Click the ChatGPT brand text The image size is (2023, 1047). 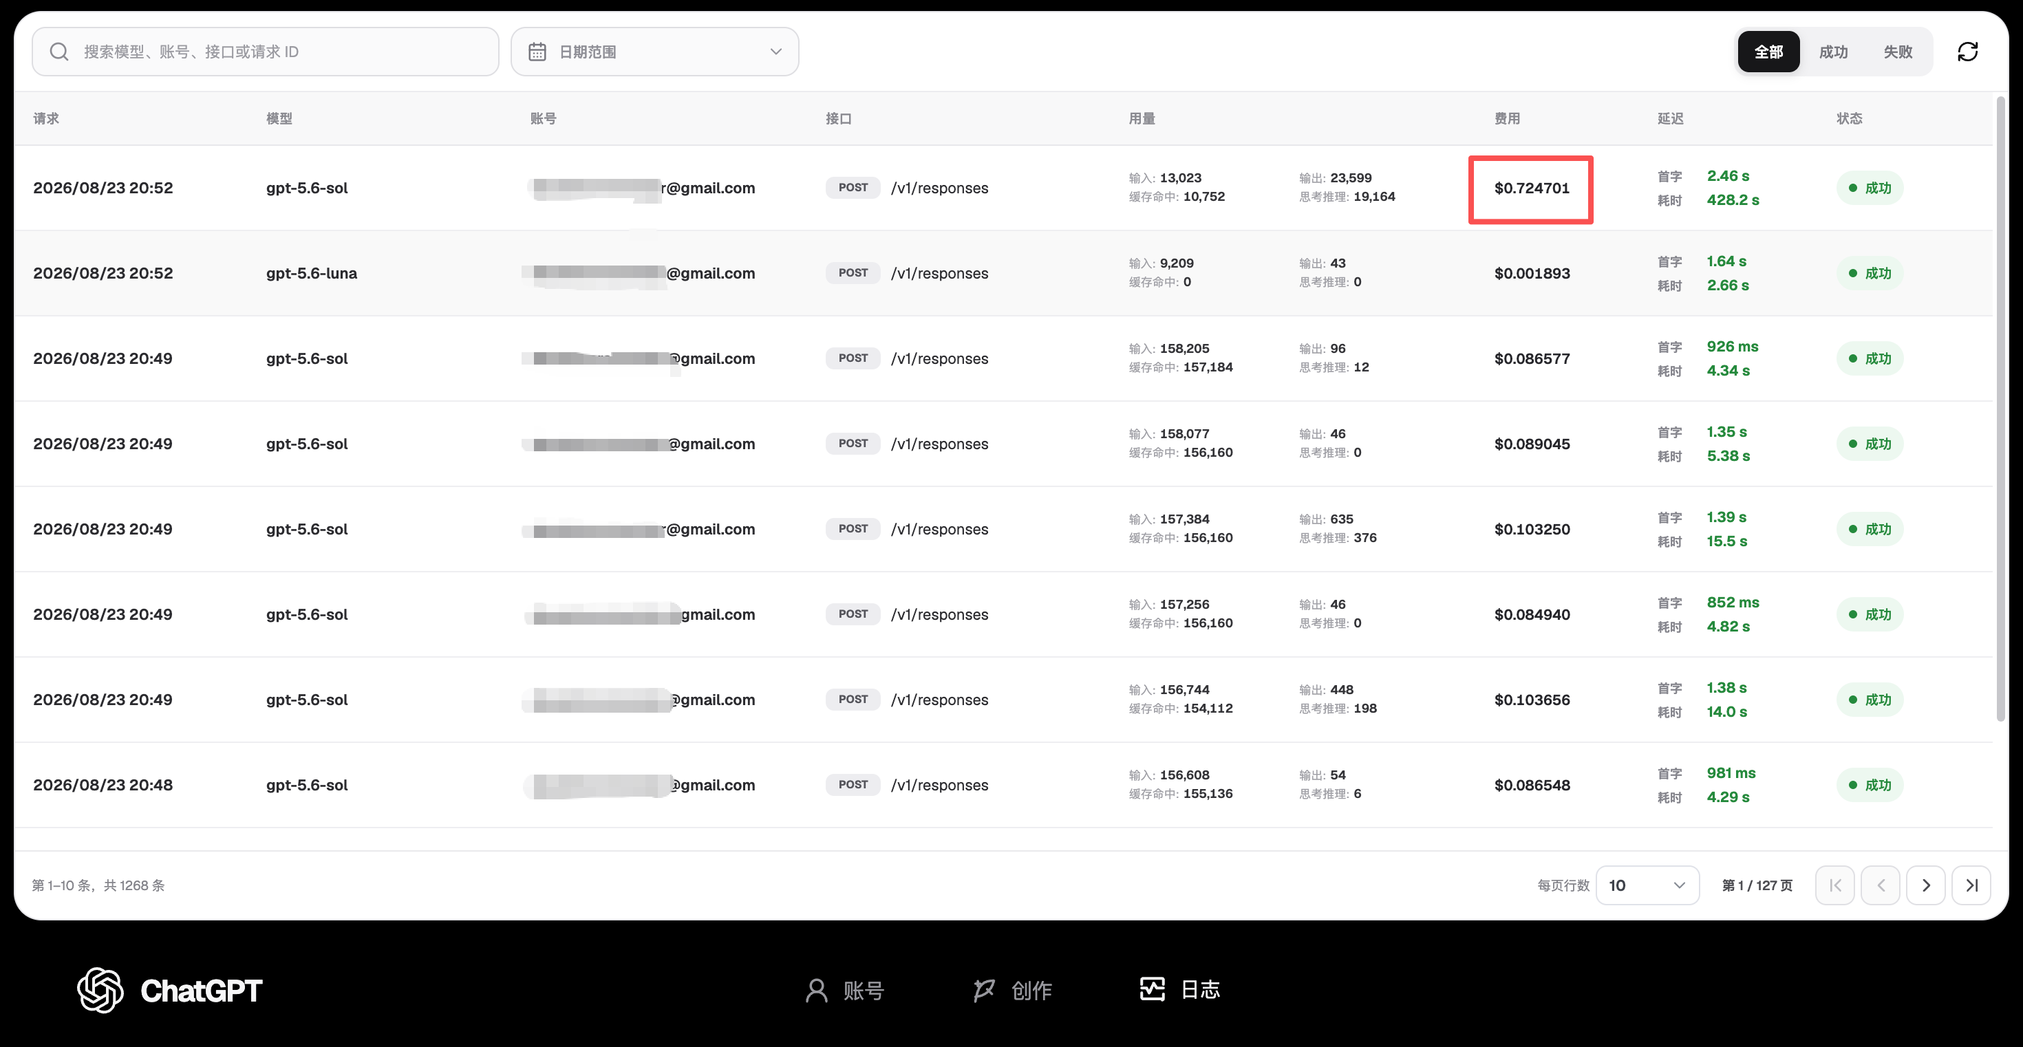pos(201,991)
